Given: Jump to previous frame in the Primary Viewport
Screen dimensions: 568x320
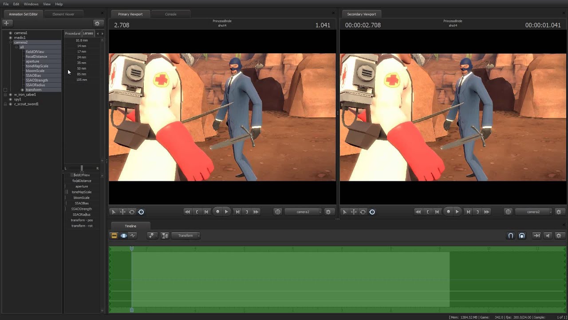Looking at the screenshot, I should coord(206,212).
